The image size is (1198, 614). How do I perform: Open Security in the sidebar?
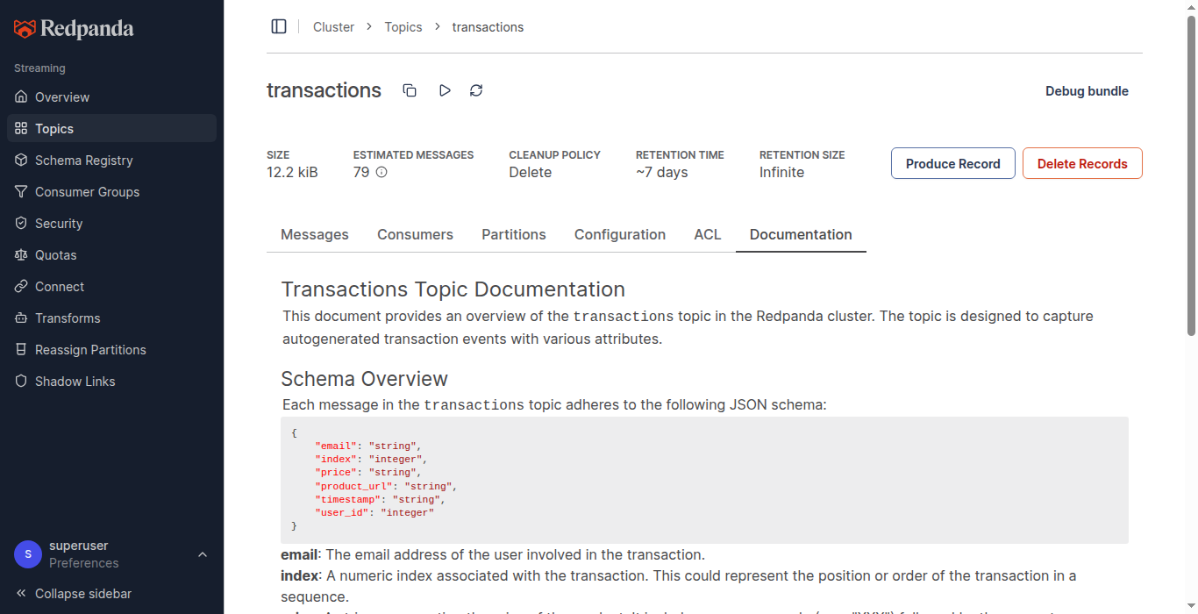(x=111, y=224)
